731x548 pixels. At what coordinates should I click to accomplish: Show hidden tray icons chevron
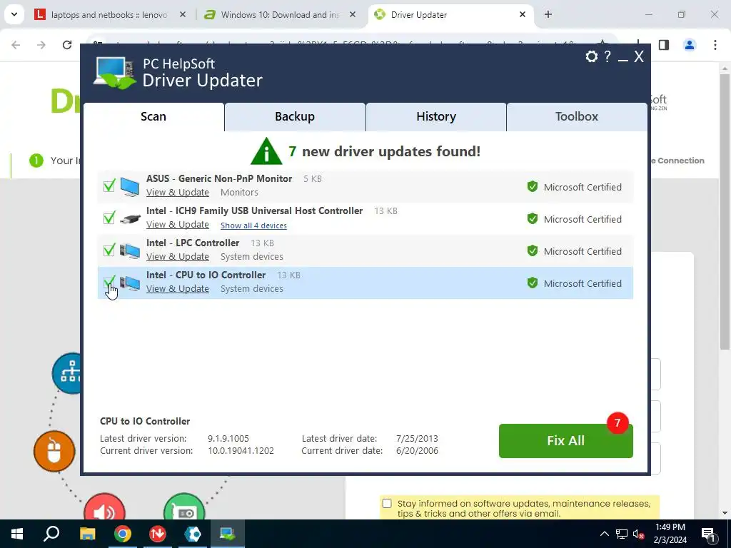pyautogui.click(x=604, y=534)
